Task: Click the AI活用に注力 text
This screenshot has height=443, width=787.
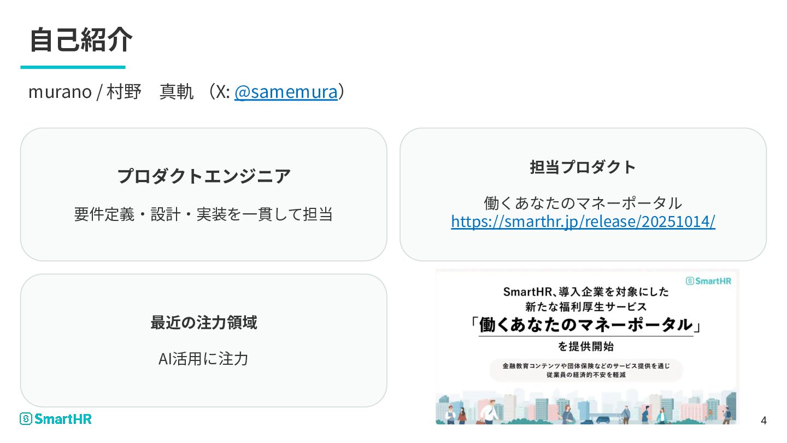Action: (x=204, y=359)
